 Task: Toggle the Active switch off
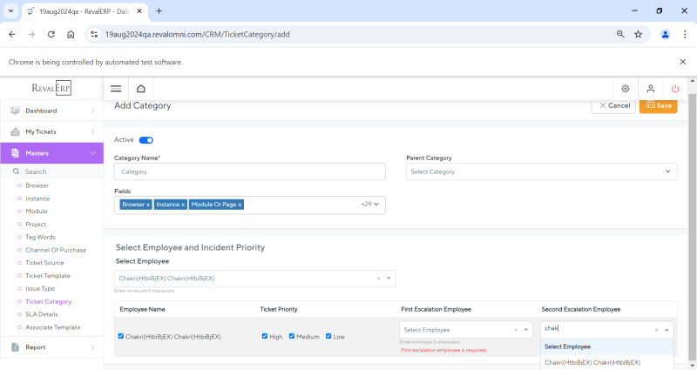pos(145,139)
